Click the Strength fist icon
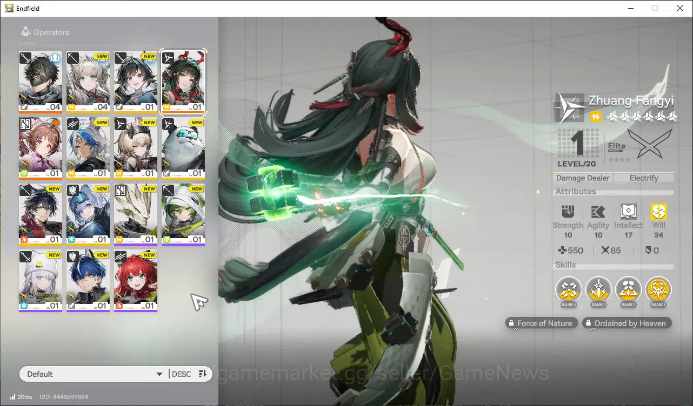693x406 pixels. point(568,212)
